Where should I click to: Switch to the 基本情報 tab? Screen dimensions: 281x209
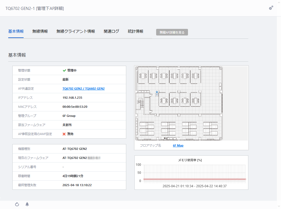tap(16, 31)
